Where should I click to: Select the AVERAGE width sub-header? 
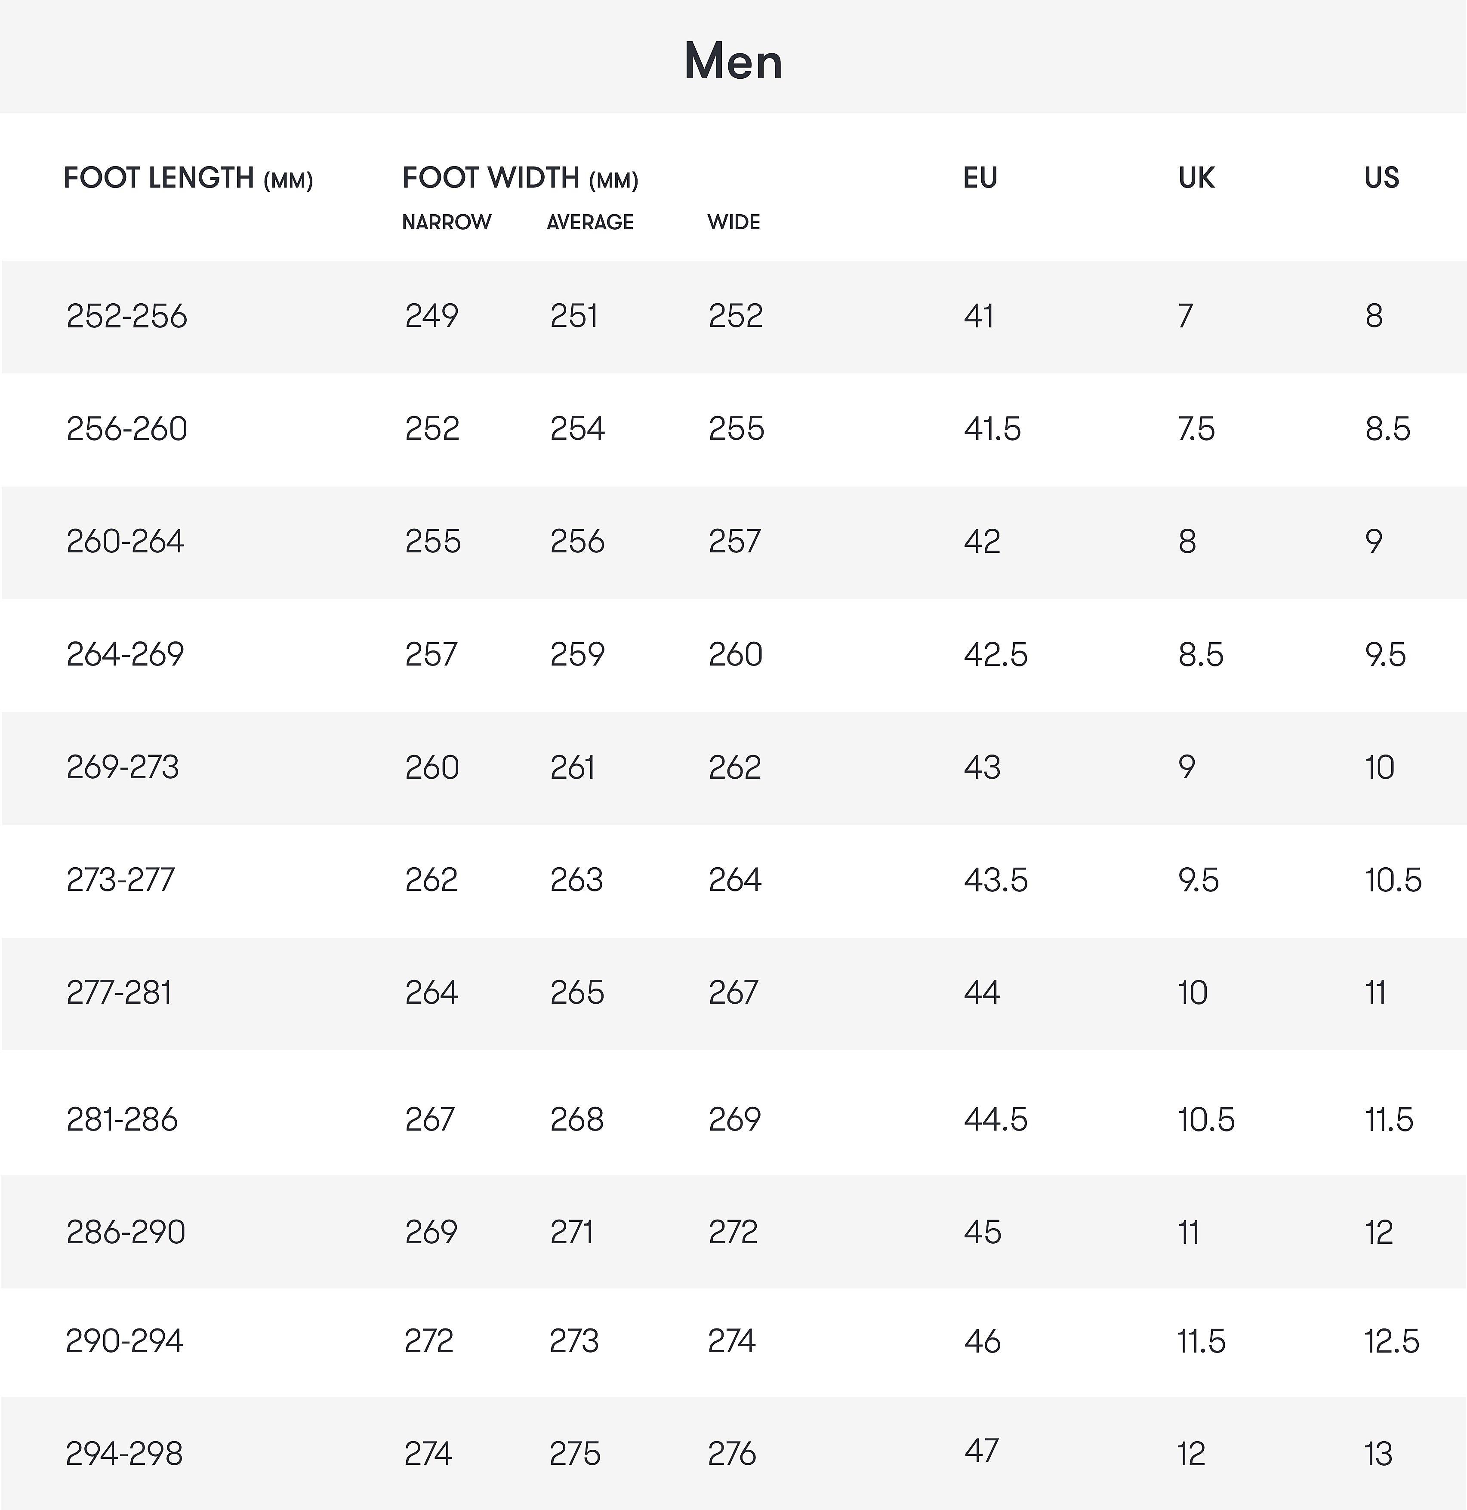click(589, 223)
